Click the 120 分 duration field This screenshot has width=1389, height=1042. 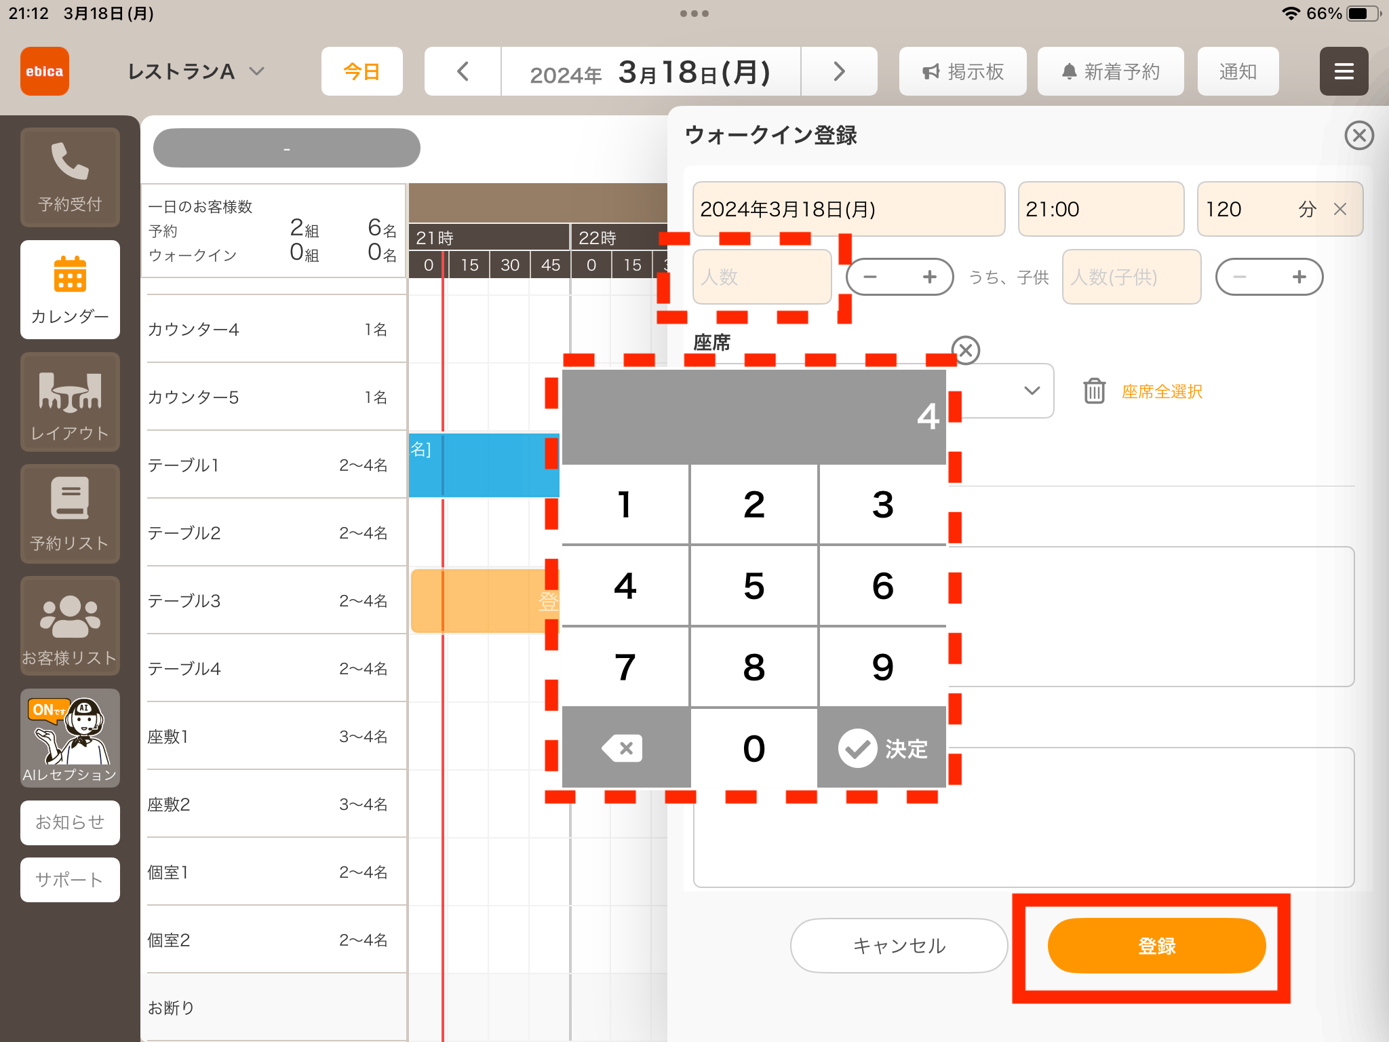click(1280, 209)
